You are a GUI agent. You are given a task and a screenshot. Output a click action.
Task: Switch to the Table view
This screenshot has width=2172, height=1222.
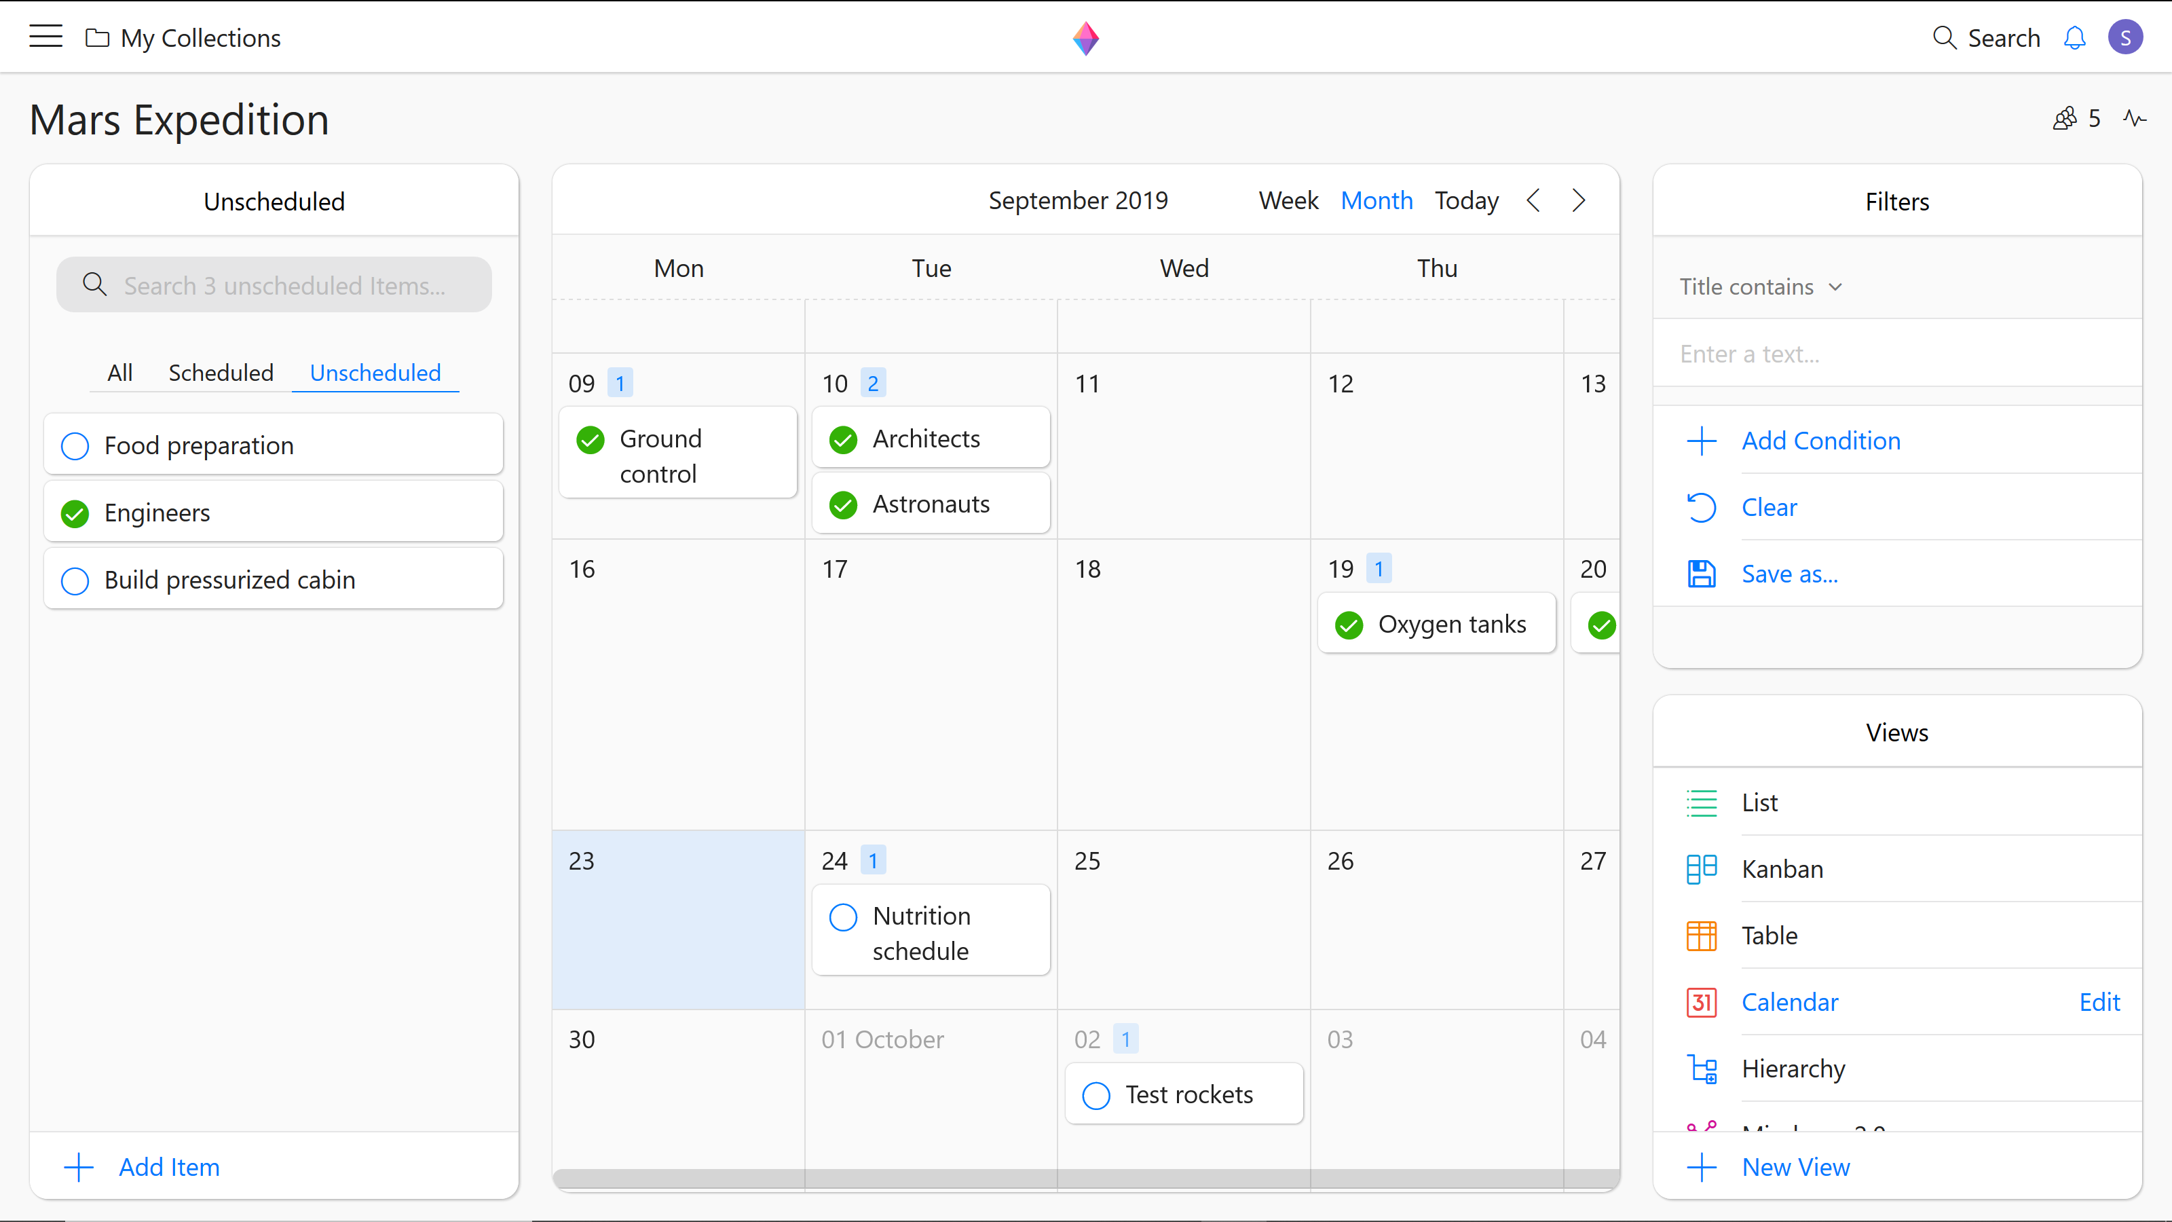pyautogui.click(x=1769, y=936)
